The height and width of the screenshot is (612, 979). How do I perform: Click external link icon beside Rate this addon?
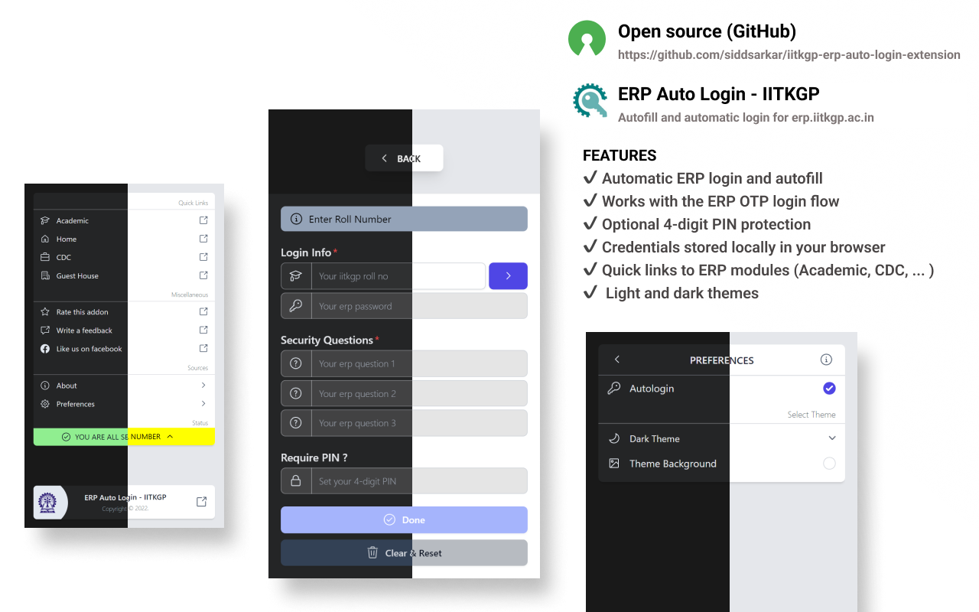click(x=203, y=312)
